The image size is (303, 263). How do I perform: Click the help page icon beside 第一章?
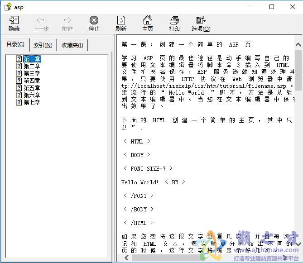[x=19, y=59]
